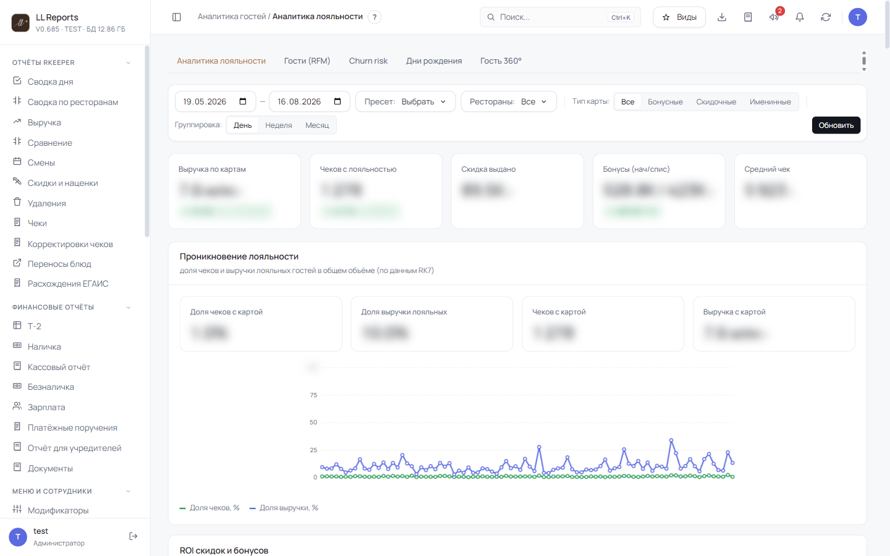Focus the Поиск search field
Screen dimensions: 890x556
click(560, 17)
